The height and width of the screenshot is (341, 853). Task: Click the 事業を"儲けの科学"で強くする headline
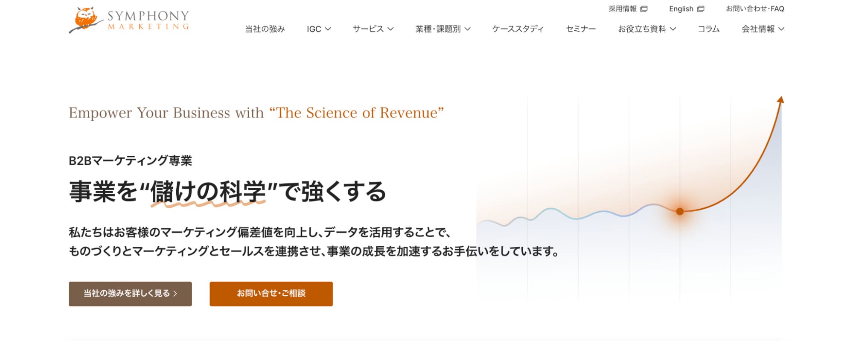point(227,192)
